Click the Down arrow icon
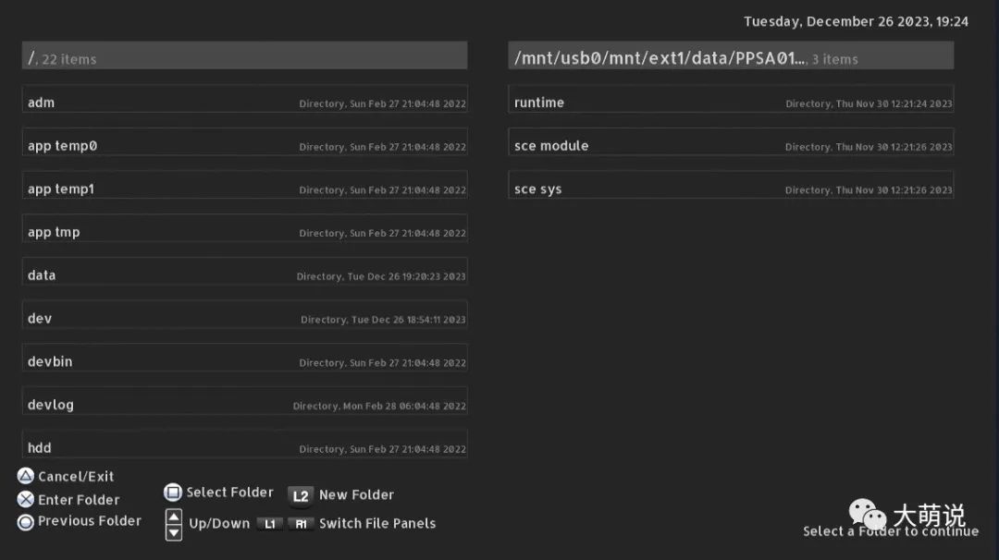The width and height of the screenshot is (999, 560). (174, 532)
